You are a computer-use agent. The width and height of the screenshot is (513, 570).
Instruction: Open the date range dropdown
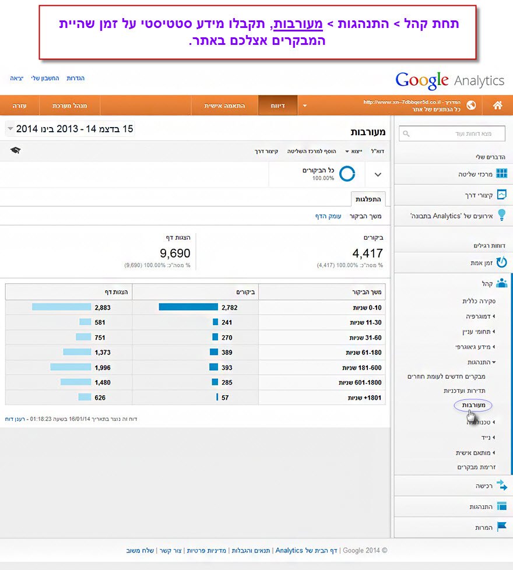[x=11, y=129]
